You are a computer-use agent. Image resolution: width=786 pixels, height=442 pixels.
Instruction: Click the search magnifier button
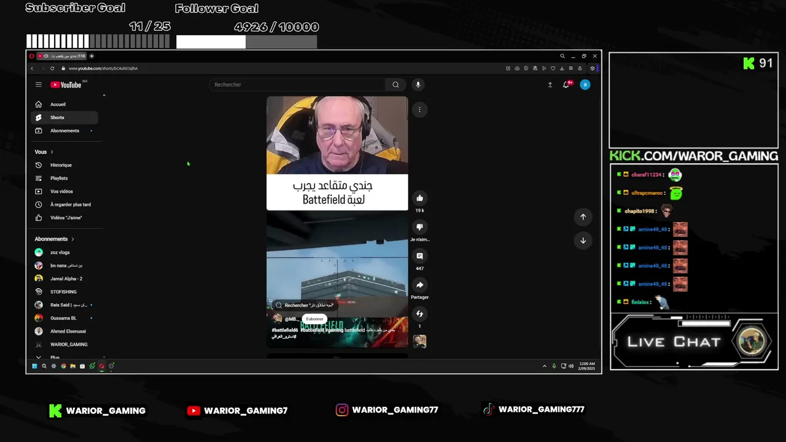[x=395, y=85]
